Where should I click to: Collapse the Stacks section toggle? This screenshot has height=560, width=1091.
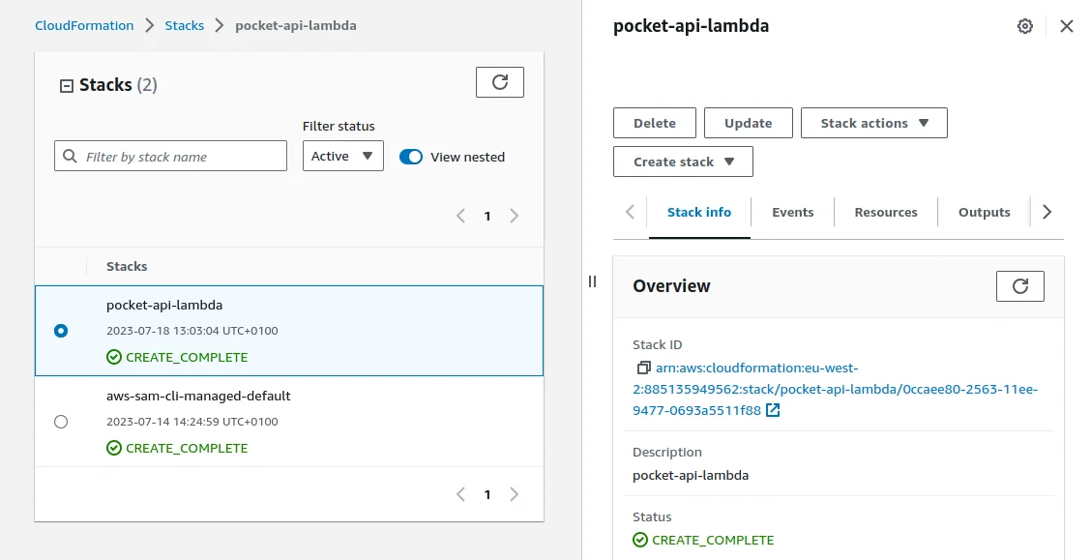[x=67, y=86]
